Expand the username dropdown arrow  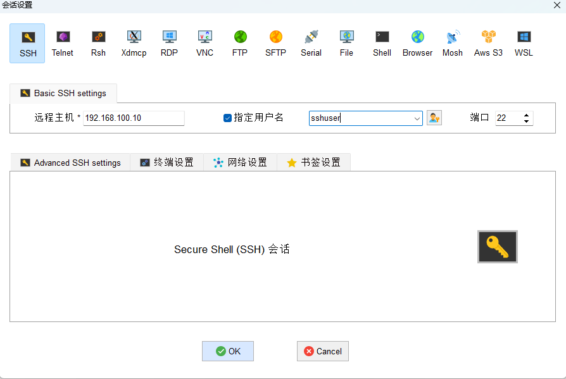(417, 118)
